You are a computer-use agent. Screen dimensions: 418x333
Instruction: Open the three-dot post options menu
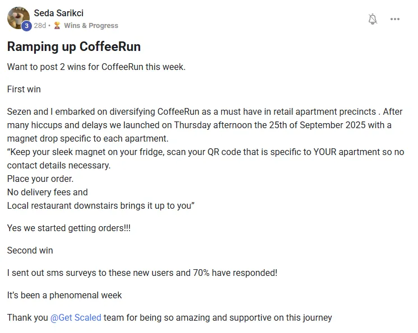tap(395, 19)
